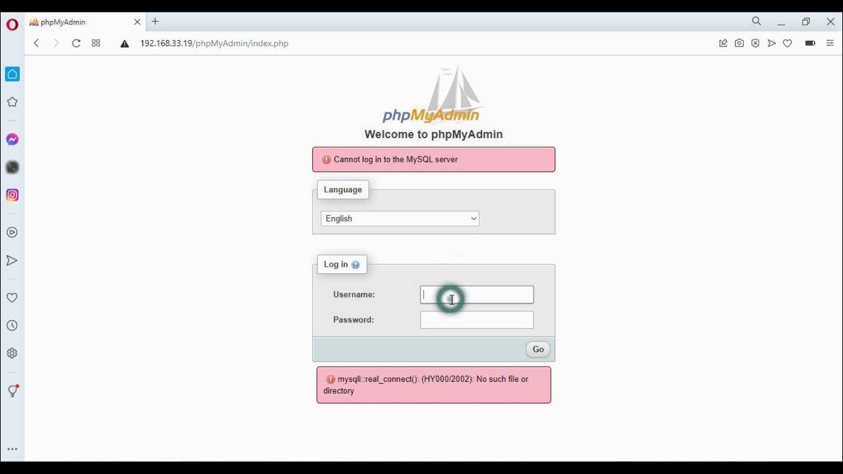
Task: Select the phpMyAdmin tab
Action: click(x=86, y=22)
